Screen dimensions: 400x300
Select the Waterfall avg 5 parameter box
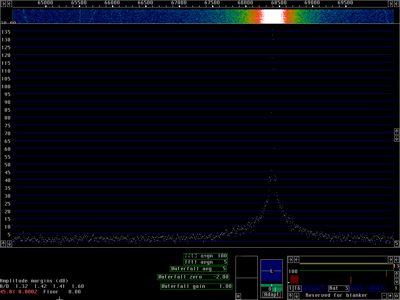tap(198, 269)
